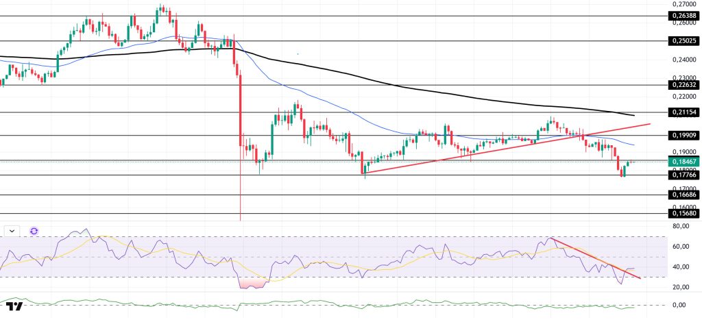
Task: Select the 0,26388 resistance price label
Action: pos(682,16)
